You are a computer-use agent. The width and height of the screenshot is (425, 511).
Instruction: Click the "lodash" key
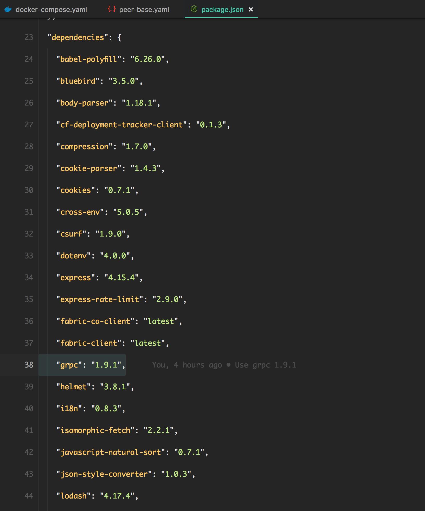(x=74, y=496)
